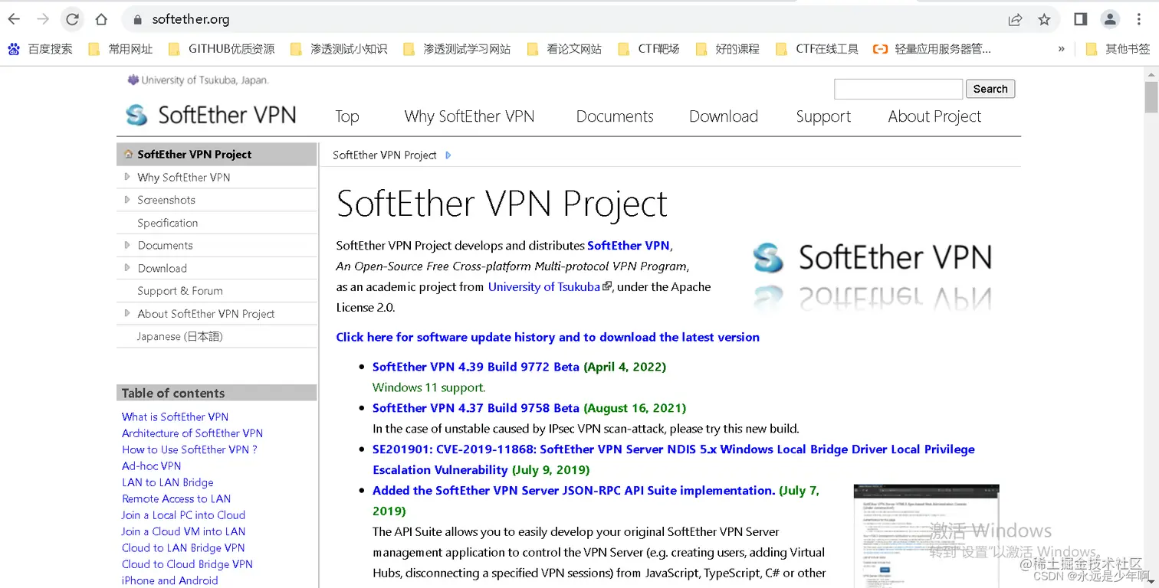
Task: Jump to Cloud to LAN Bridge VPN
Action: 183,547
